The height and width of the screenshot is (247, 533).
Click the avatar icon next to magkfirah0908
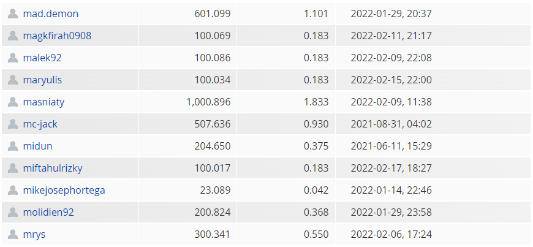coord(13,36)
